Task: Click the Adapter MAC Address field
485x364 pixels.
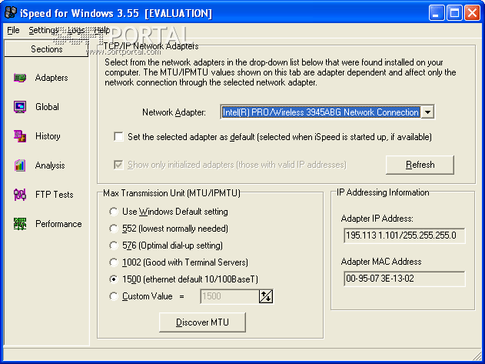Action: 404,279
